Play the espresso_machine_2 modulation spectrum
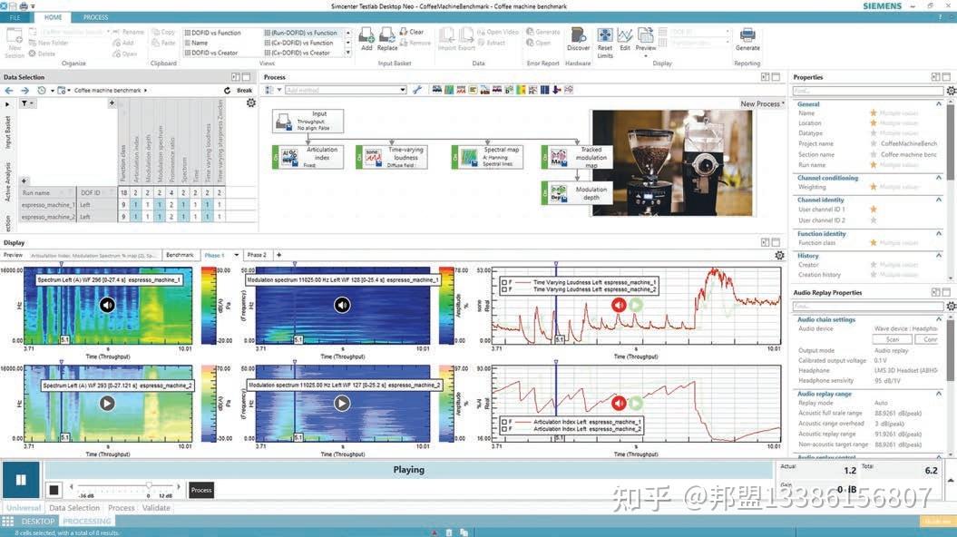 click(x=342, y=403)
